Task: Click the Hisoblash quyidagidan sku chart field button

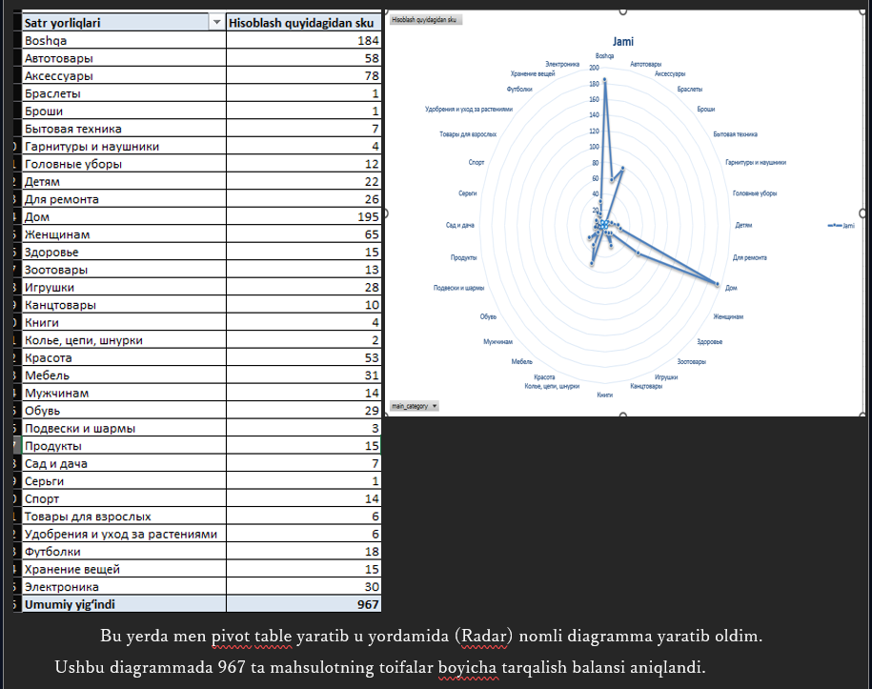Action: 426,20
